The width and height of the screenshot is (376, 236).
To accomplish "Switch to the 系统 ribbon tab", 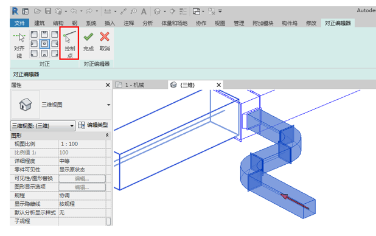I will (91, 23).
